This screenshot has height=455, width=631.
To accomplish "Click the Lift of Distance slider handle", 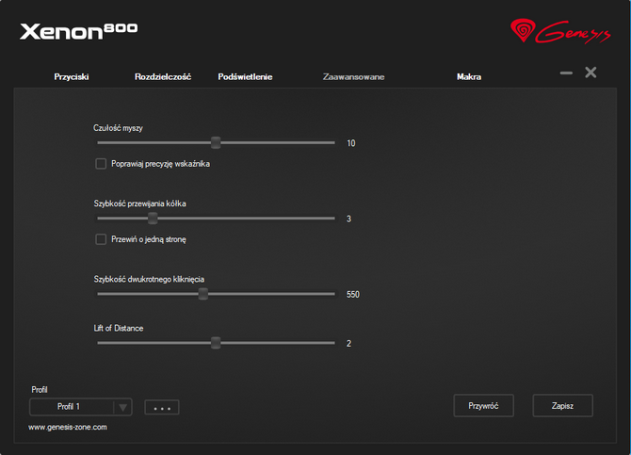I will pos(216,343).
